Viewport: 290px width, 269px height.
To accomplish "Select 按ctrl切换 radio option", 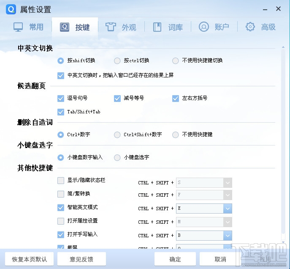I will pyautogui.click(x=117, y=60).
